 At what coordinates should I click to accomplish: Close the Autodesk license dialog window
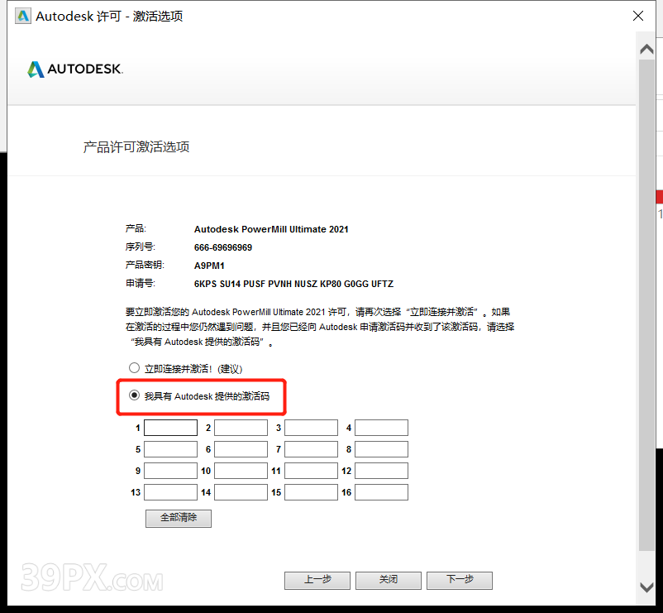pos(638,16)
